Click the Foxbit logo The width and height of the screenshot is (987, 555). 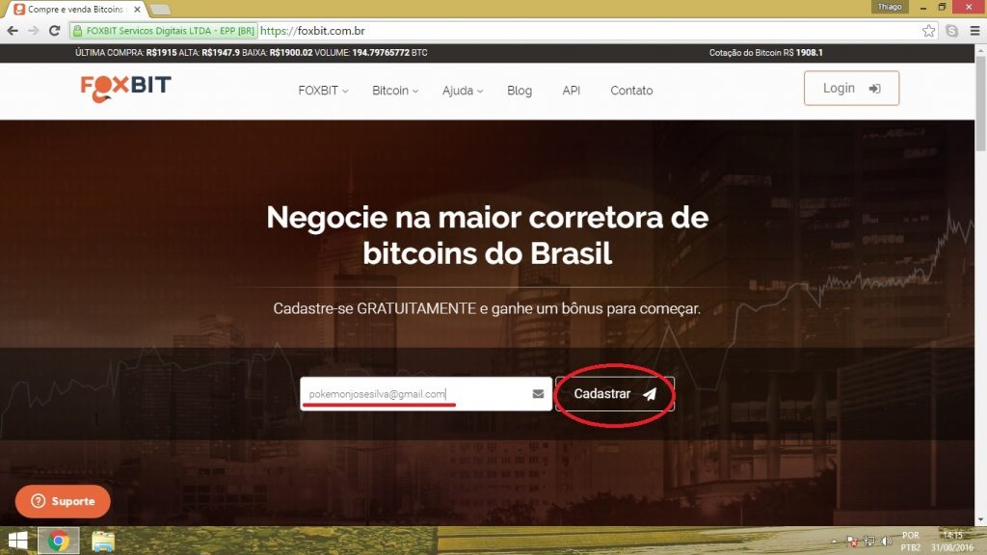point(126,88)
